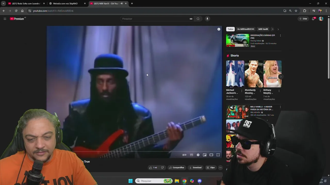The image size is (330, 185).
Task: Open Chrome profile avatar
Action: pos(320,11)
